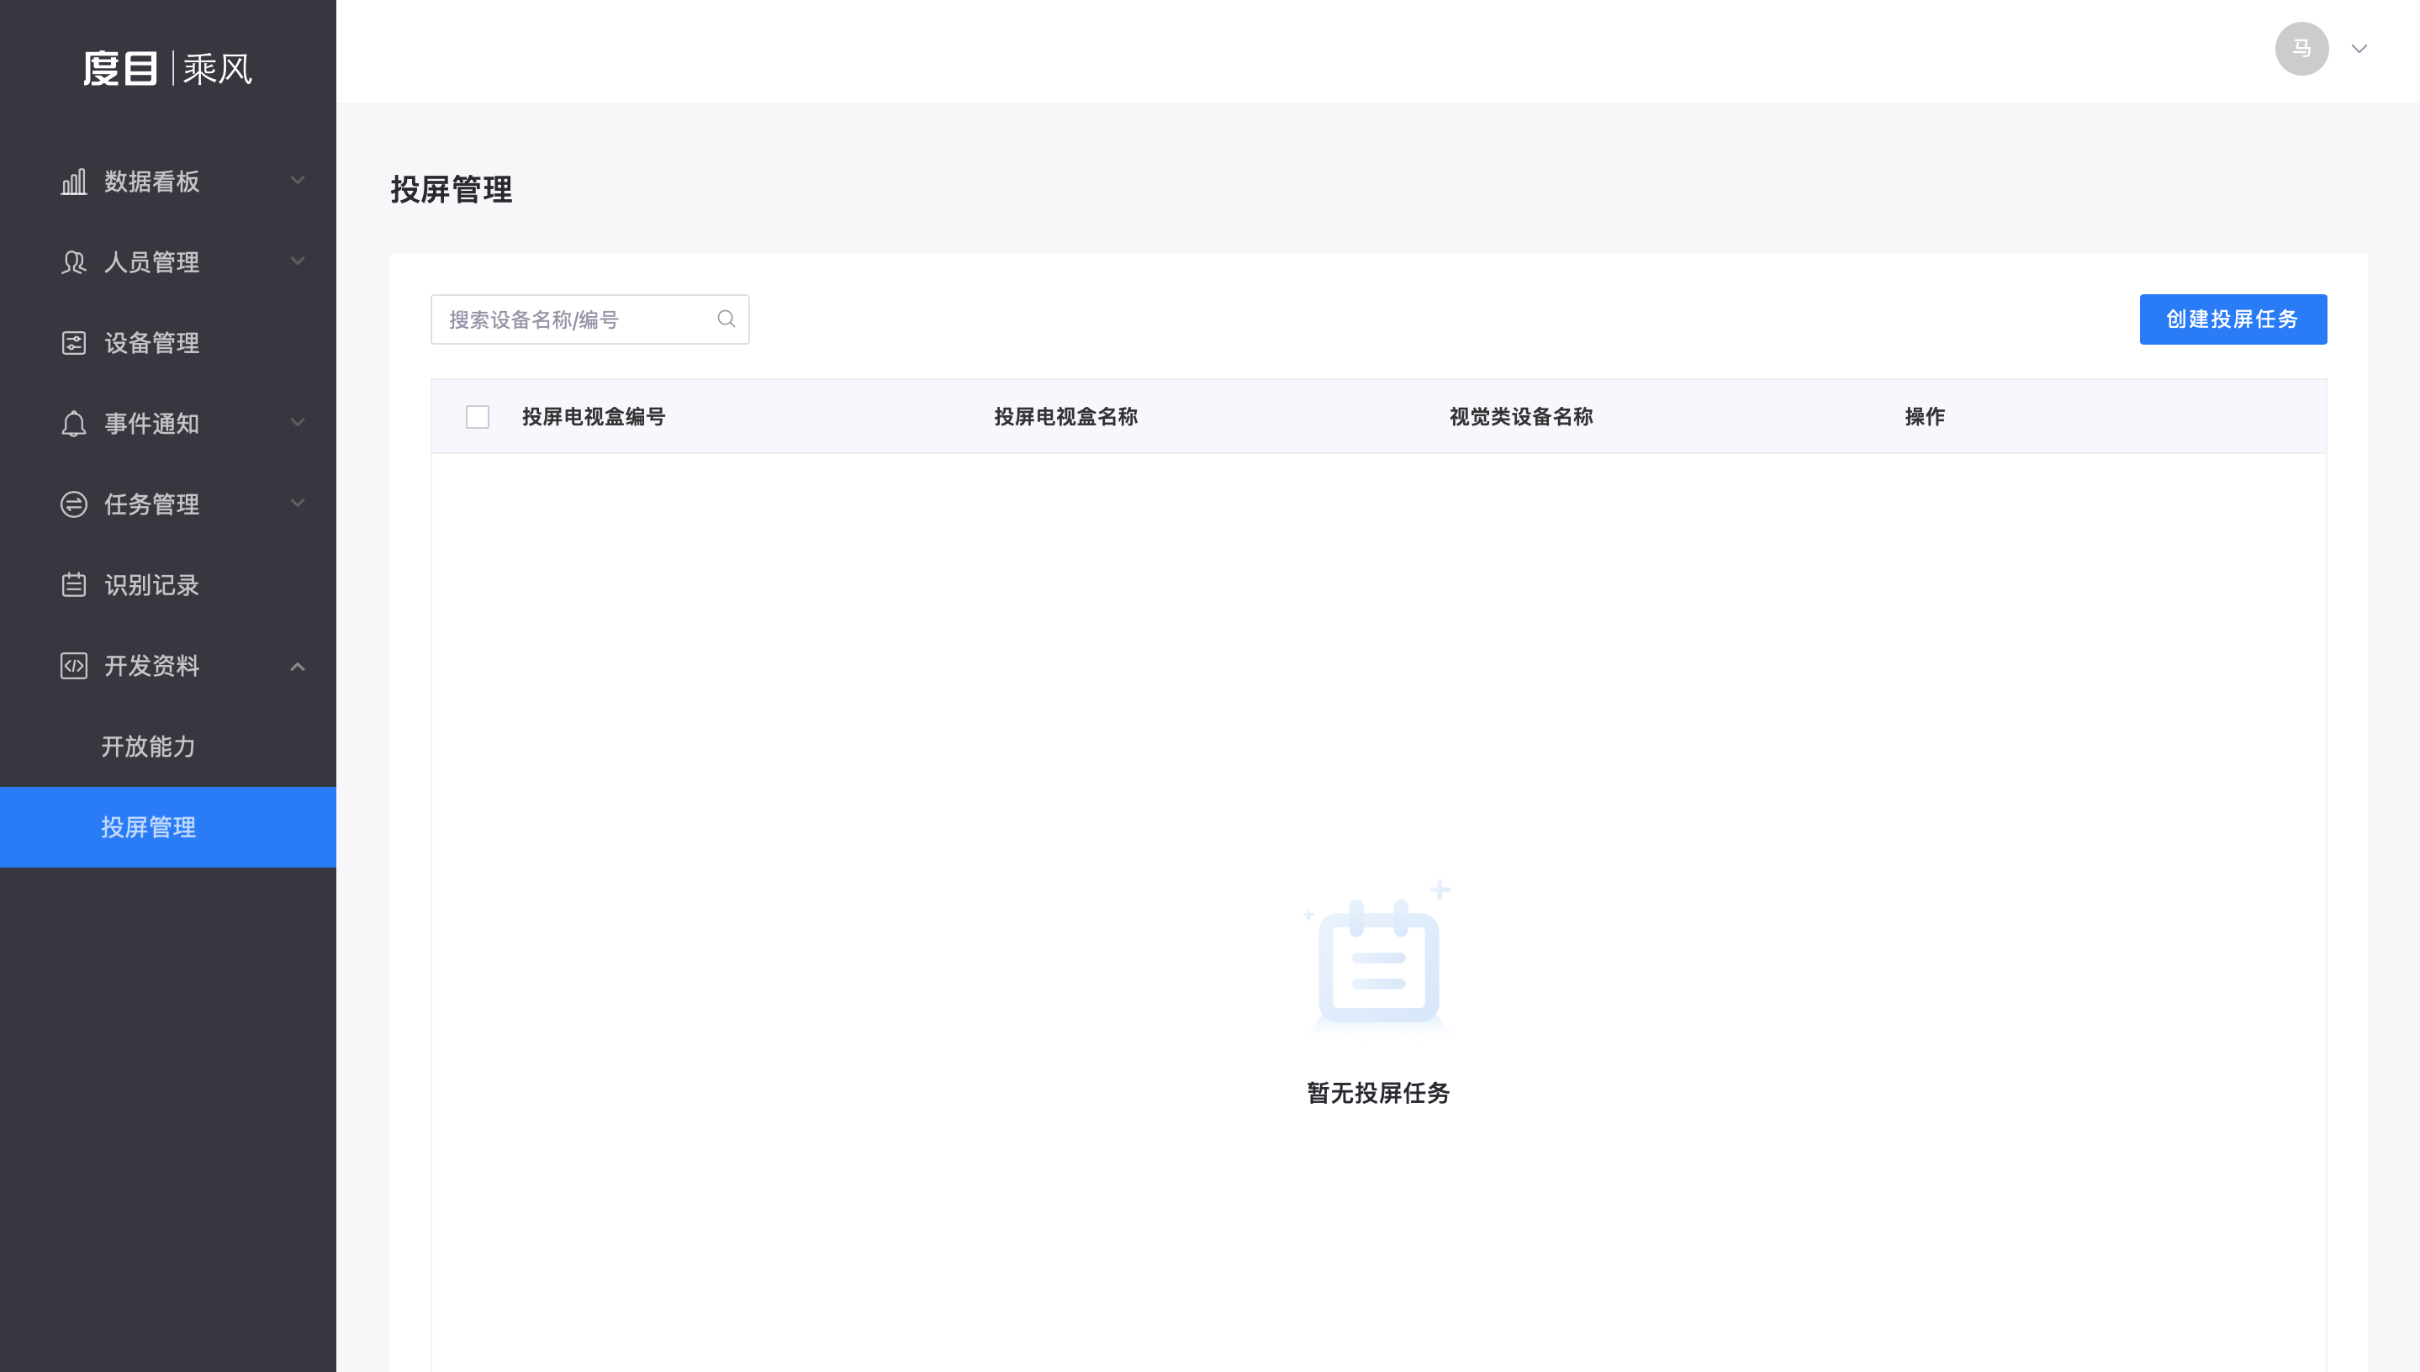Open the user account dropdown arrow
2420x1372 pixels.
point(2359,49)
